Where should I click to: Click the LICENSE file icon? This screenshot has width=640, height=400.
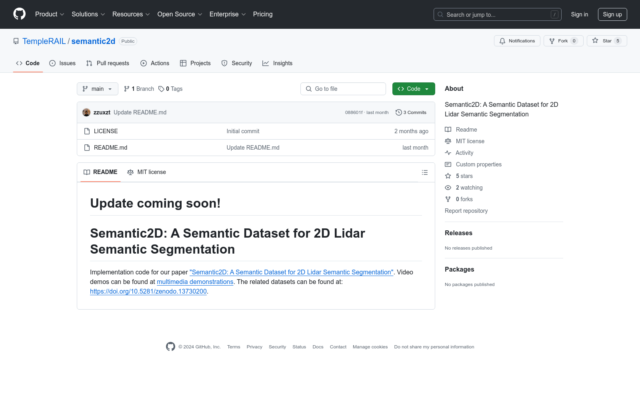click(87, 131)
